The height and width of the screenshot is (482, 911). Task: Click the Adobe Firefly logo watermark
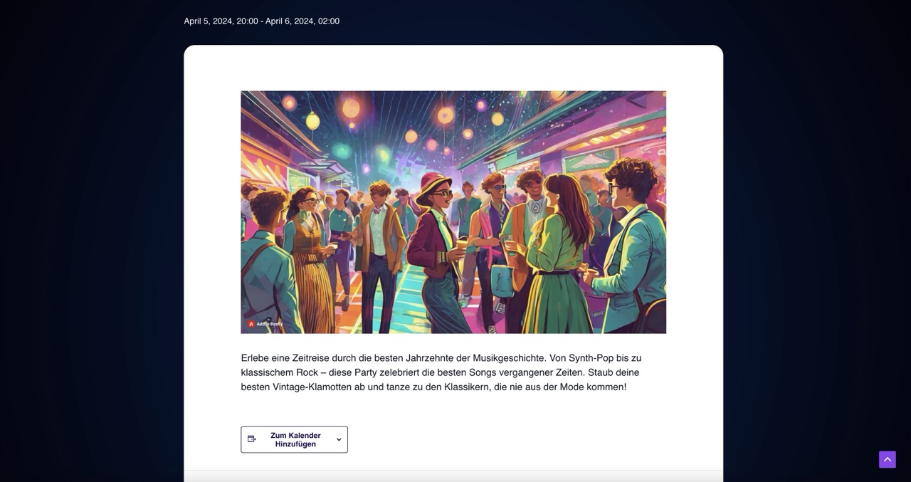pos(251,324)
